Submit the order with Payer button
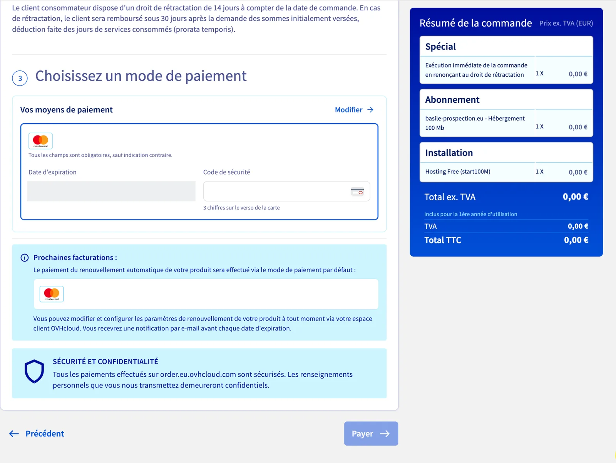This screenshot has width=616, height=463. tap(371, 434)
